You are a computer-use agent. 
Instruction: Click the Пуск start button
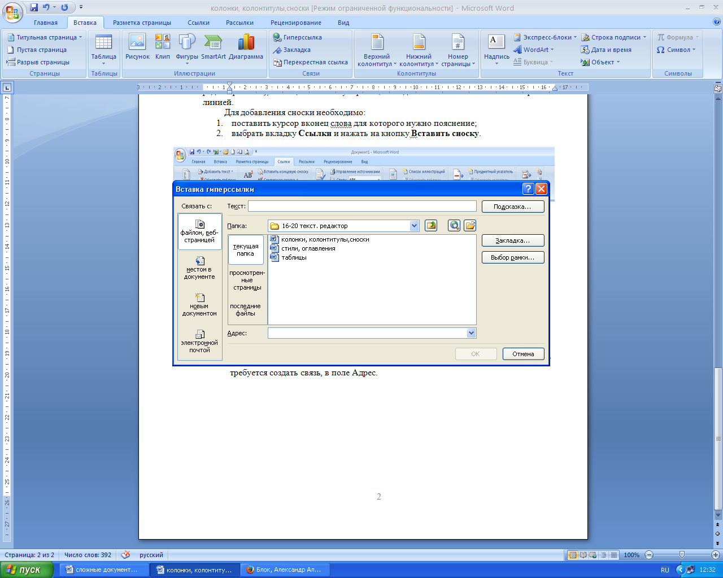27,570
